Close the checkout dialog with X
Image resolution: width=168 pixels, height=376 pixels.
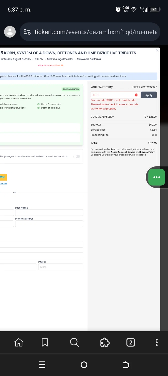(x=157, y=50)
